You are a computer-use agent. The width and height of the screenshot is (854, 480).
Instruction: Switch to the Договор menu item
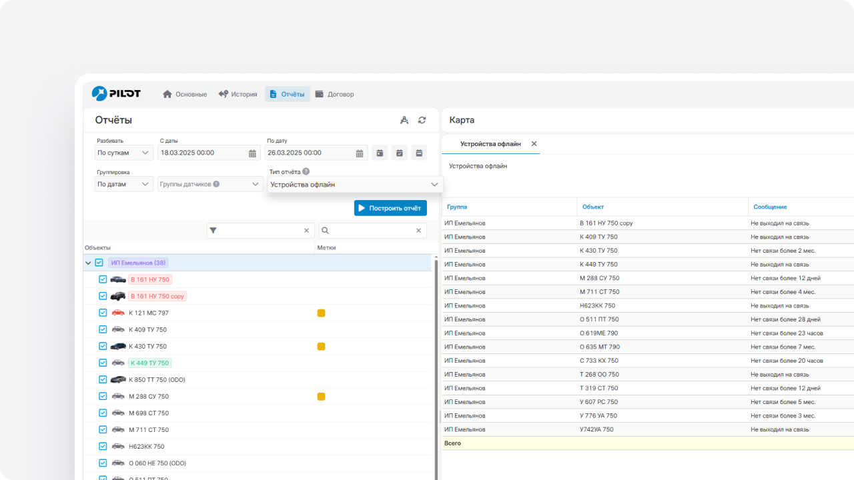click(334, 94)
